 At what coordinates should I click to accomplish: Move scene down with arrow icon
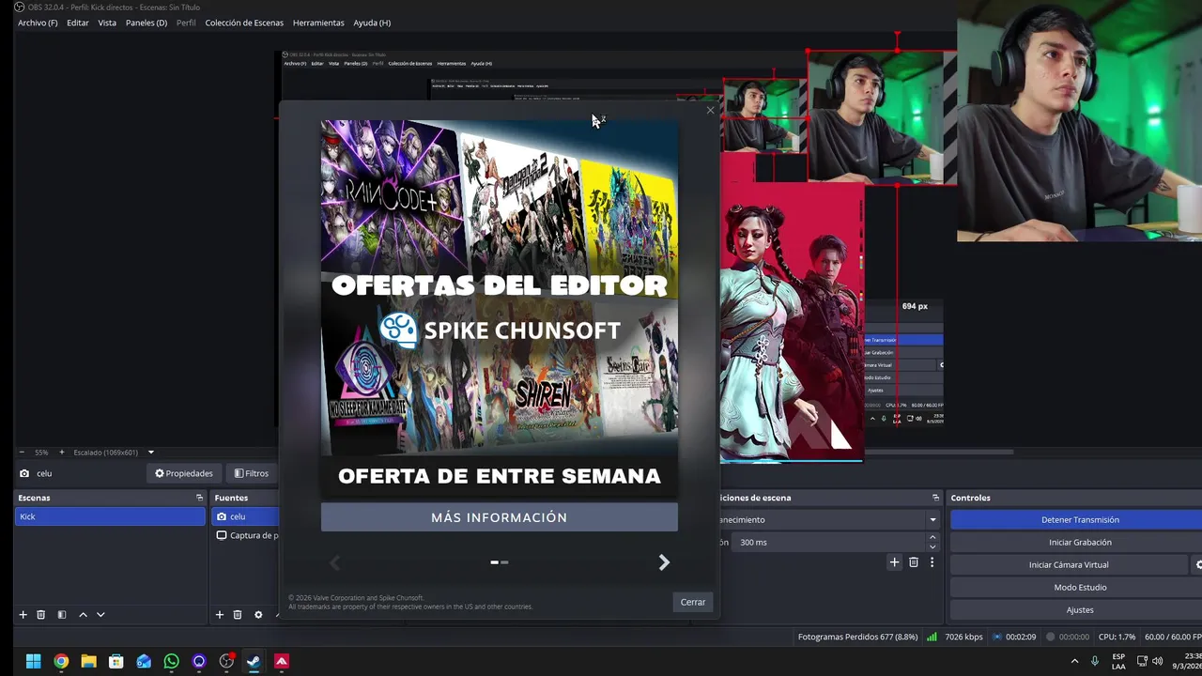pyautogui.click(x=100, y=615)
